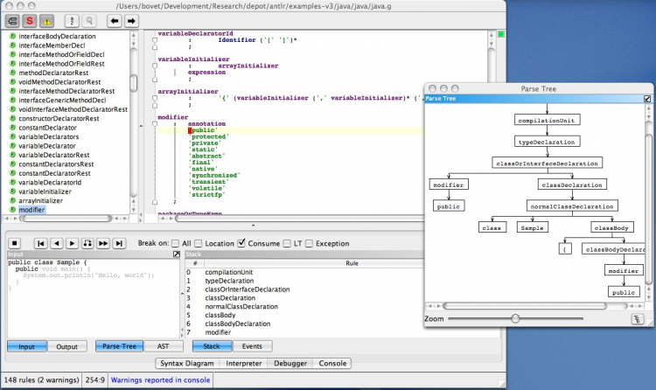Screen dimensions: 656x390
Task: Click the Events button
Action: click(x=251, y=346)
